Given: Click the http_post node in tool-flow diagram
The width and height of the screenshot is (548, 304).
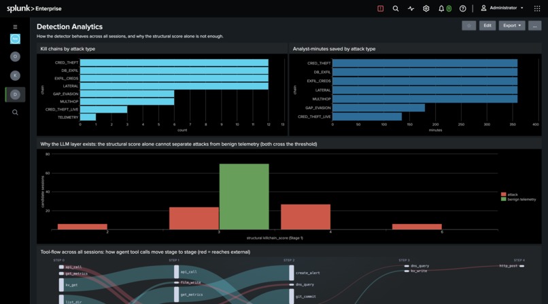Looking at the screenshot, I should (x=521, y=266).
